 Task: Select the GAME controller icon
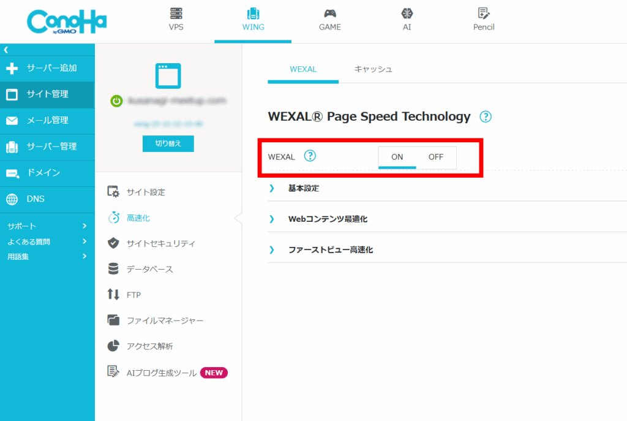tap(329, 14)
